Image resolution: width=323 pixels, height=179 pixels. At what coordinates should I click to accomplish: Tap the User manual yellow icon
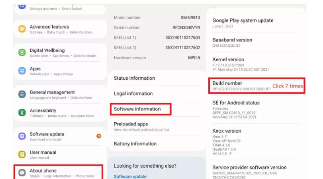(x=22, y=154)
